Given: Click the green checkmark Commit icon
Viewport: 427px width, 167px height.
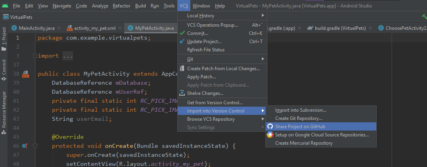Looking at the screenshot, I should coord(182,33).
